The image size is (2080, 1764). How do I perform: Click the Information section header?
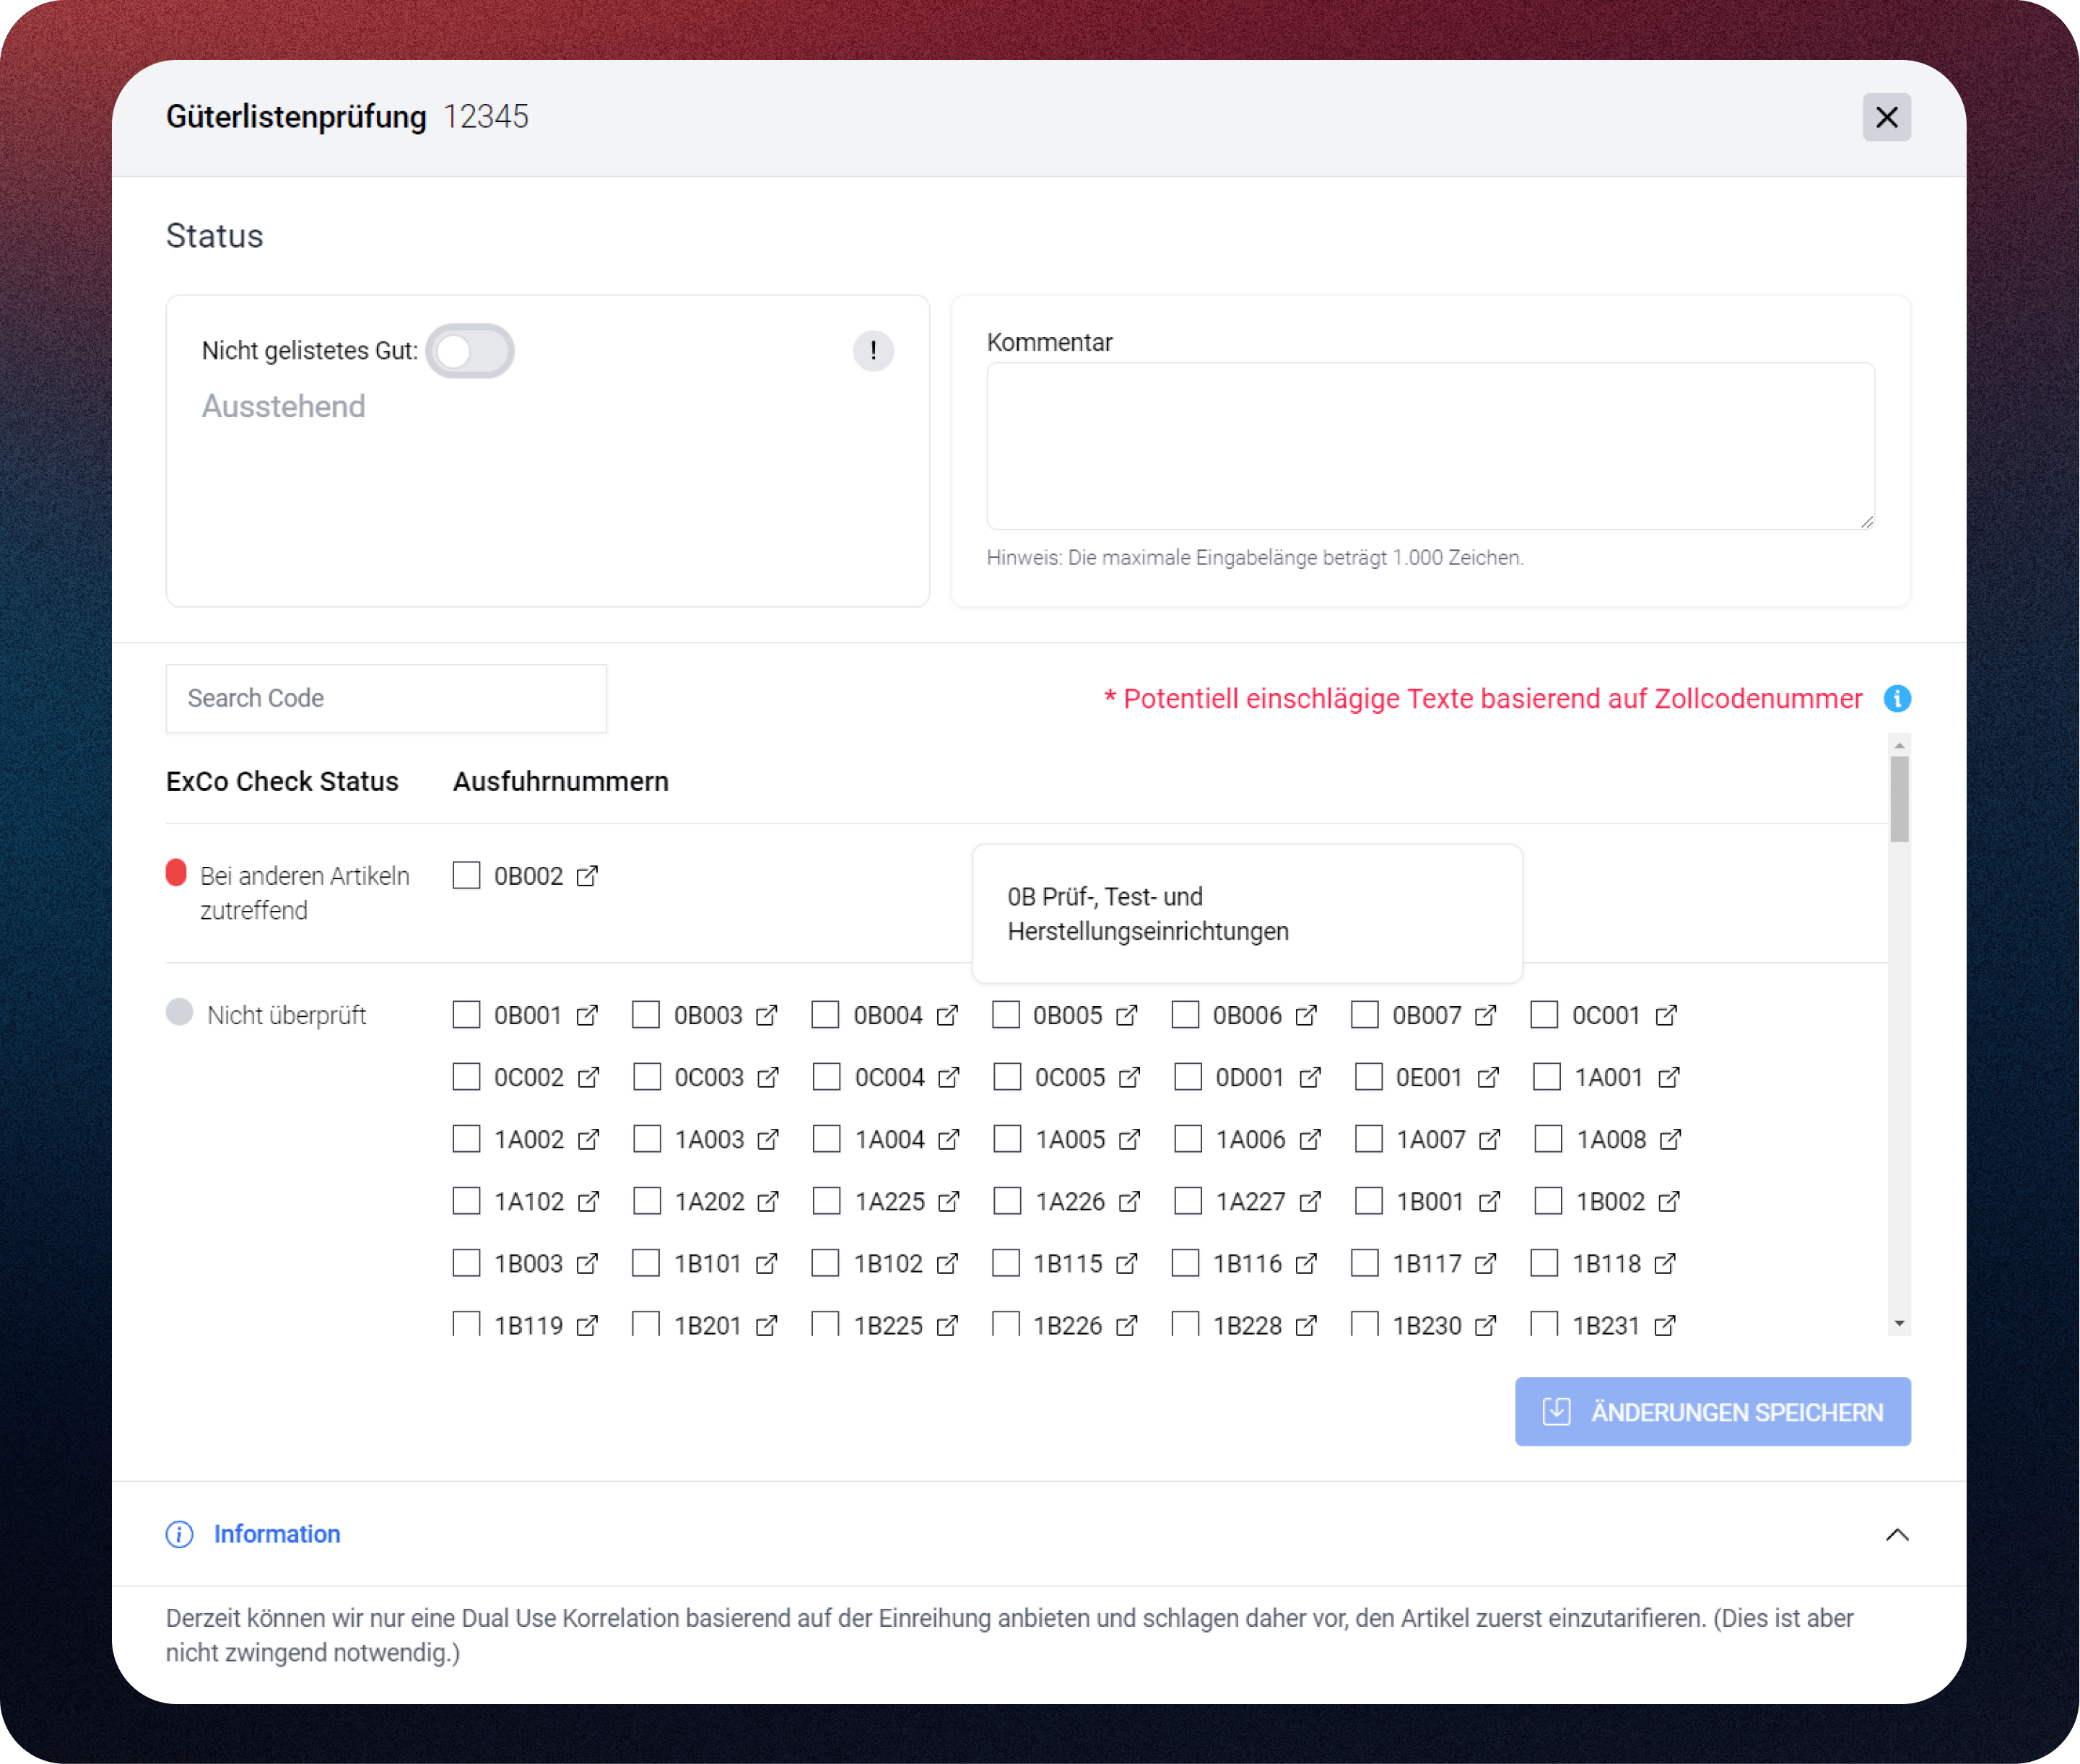point(277,1534)
